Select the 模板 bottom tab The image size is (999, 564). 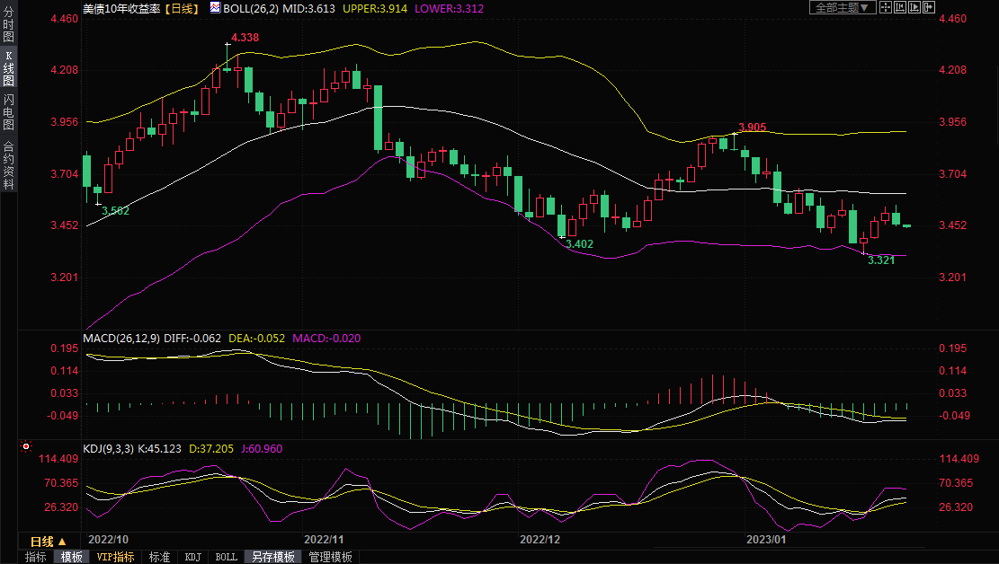pyautogui.click(x=71, y=557)
